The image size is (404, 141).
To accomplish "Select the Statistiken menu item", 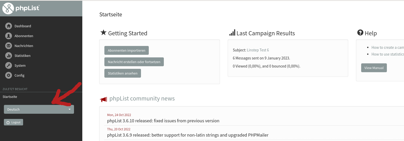I will coord(22,56).
